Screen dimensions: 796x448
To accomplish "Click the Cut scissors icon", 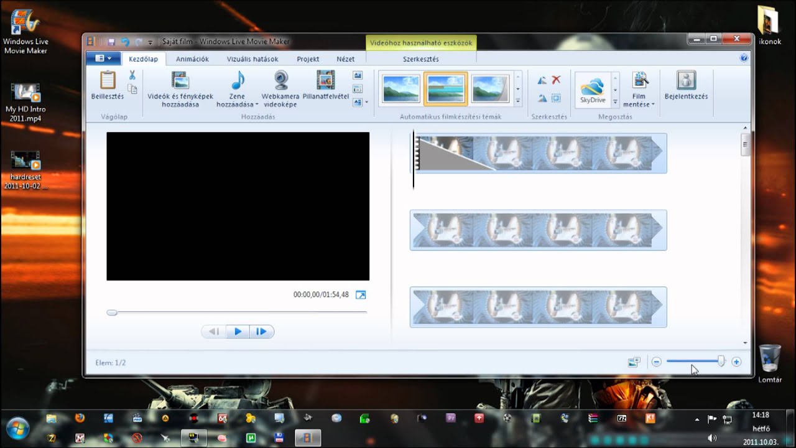I will coord(132,75).
